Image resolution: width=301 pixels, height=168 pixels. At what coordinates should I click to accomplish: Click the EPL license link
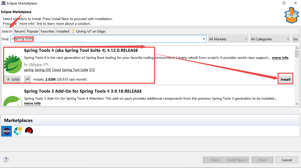click(x=46, y=64)
